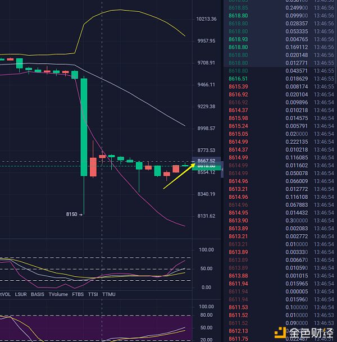Image resolution: width=337 pixels, height=342 pixels.
Task: Click the 8613.88 trade price
Action: click(238, 276)
